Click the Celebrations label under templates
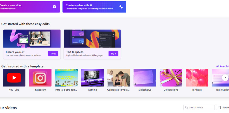This screenshot has width=229, height=113. (171, 90)
